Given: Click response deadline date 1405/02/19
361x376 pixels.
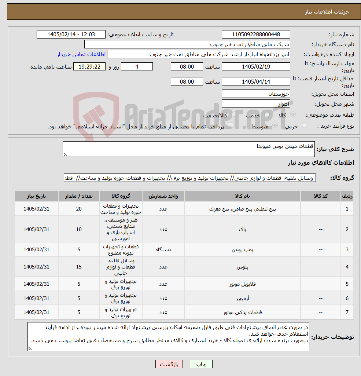Looking at the screenshot, I should pos(256,67).
